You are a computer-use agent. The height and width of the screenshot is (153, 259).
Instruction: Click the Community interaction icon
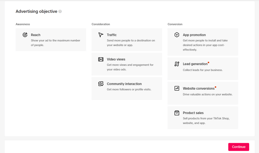pos(101,84)
